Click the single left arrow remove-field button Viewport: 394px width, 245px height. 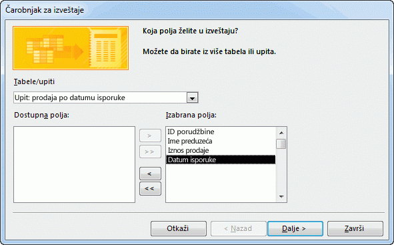point(150,174)
